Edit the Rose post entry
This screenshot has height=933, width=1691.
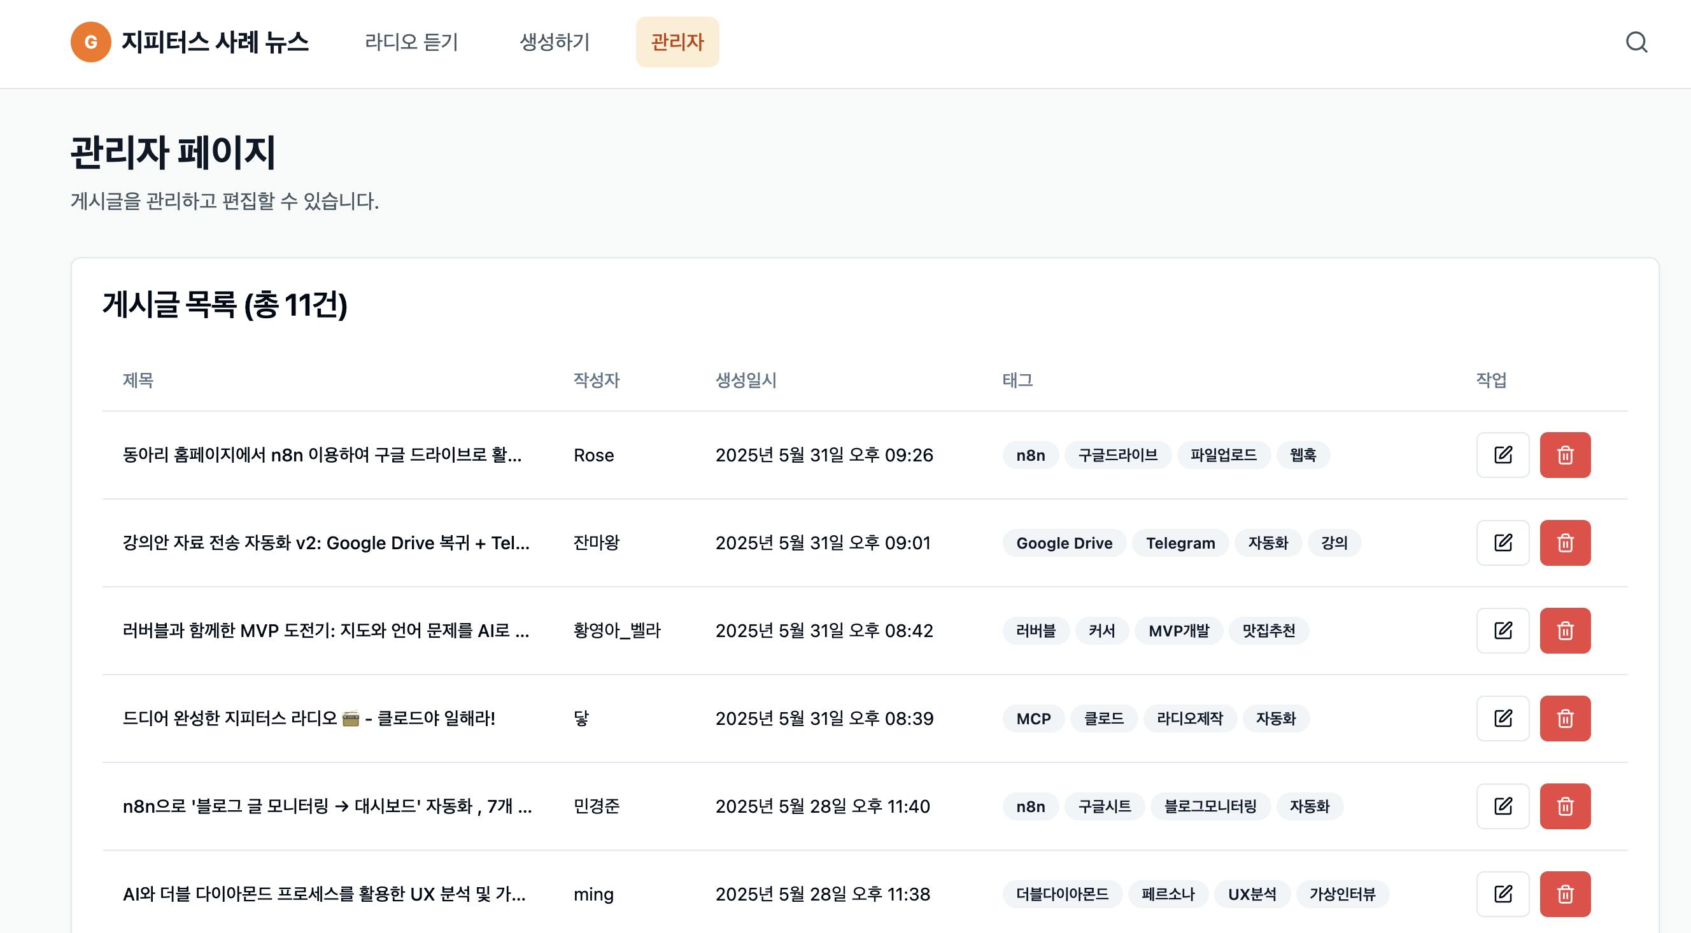coord(1503,454)
